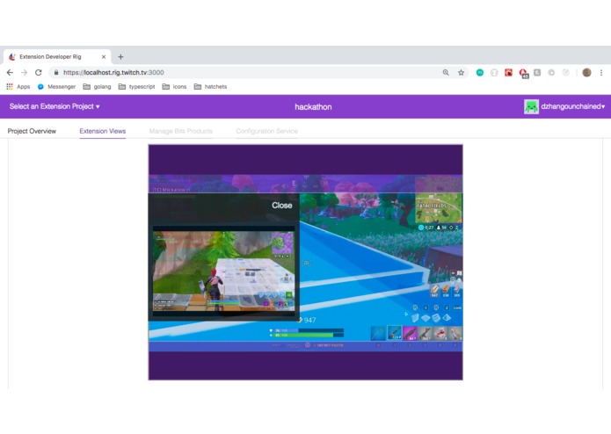Close the Extension Developer Rig tab
Viewport: 611px width, 434px height.
(x=104, y=57)
